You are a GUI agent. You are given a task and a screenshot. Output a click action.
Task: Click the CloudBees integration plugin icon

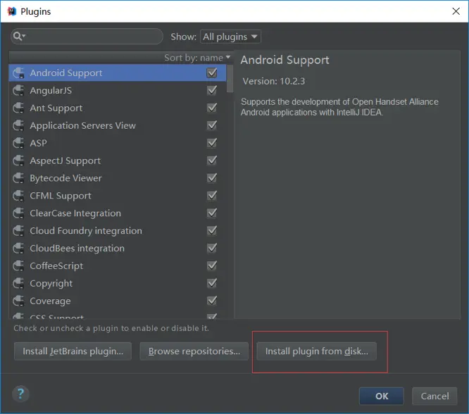[x=18, y=249]
